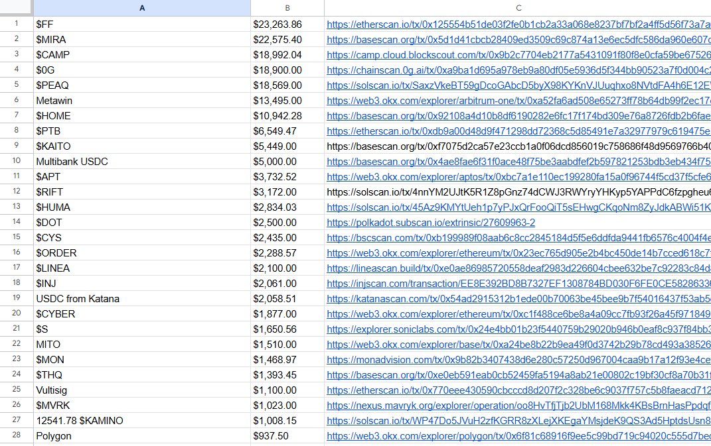
Task: Select the cell containing $FF
Action: pos(142,25)
